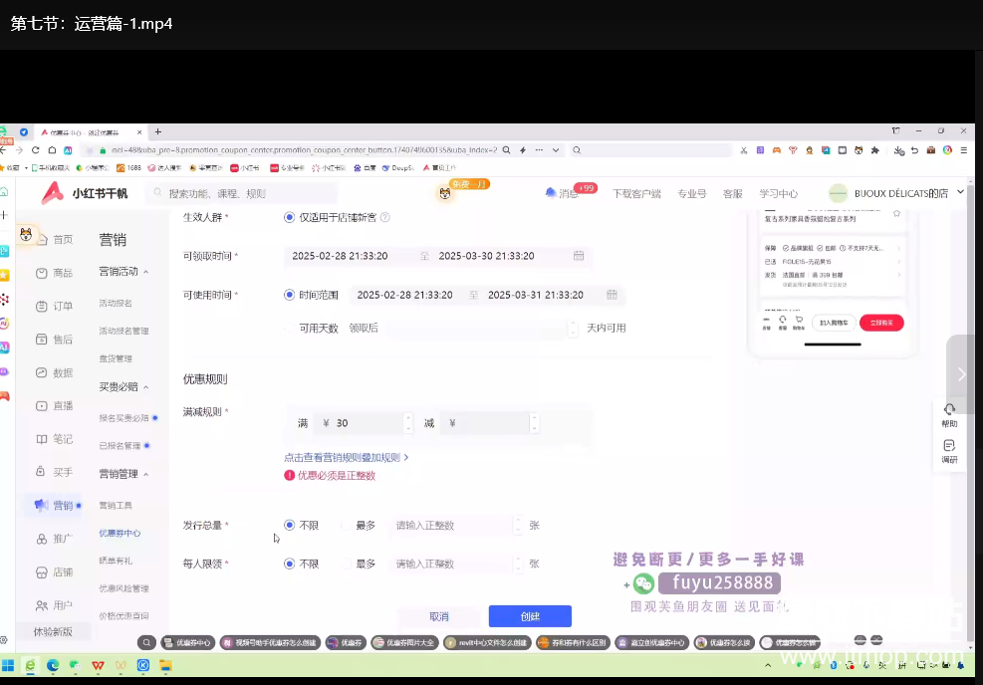Open the calendar picker for 可使用时间
This screenshot has height=685, width=983.
point(612,295)
